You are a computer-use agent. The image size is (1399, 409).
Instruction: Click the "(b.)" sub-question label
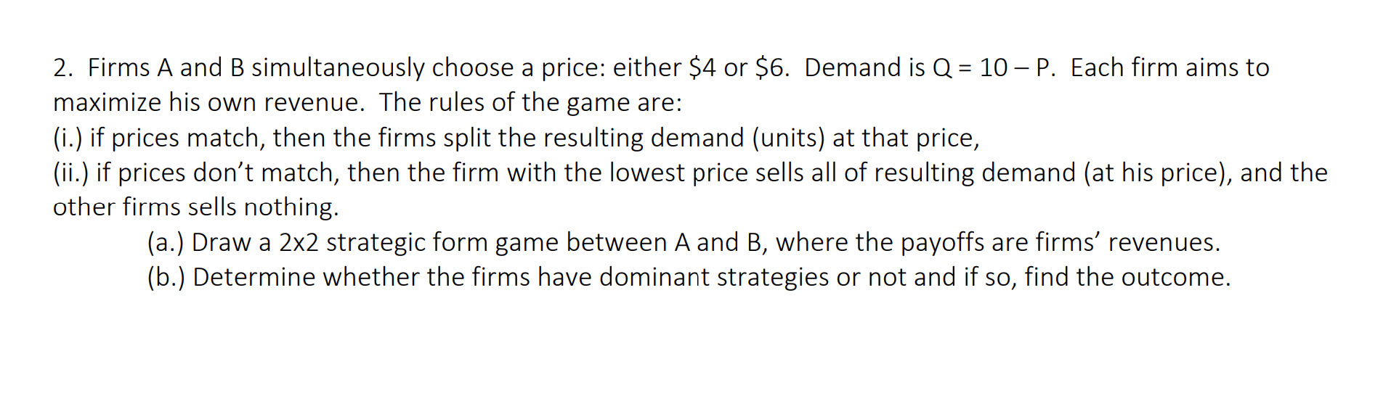(x=166, y=277)
